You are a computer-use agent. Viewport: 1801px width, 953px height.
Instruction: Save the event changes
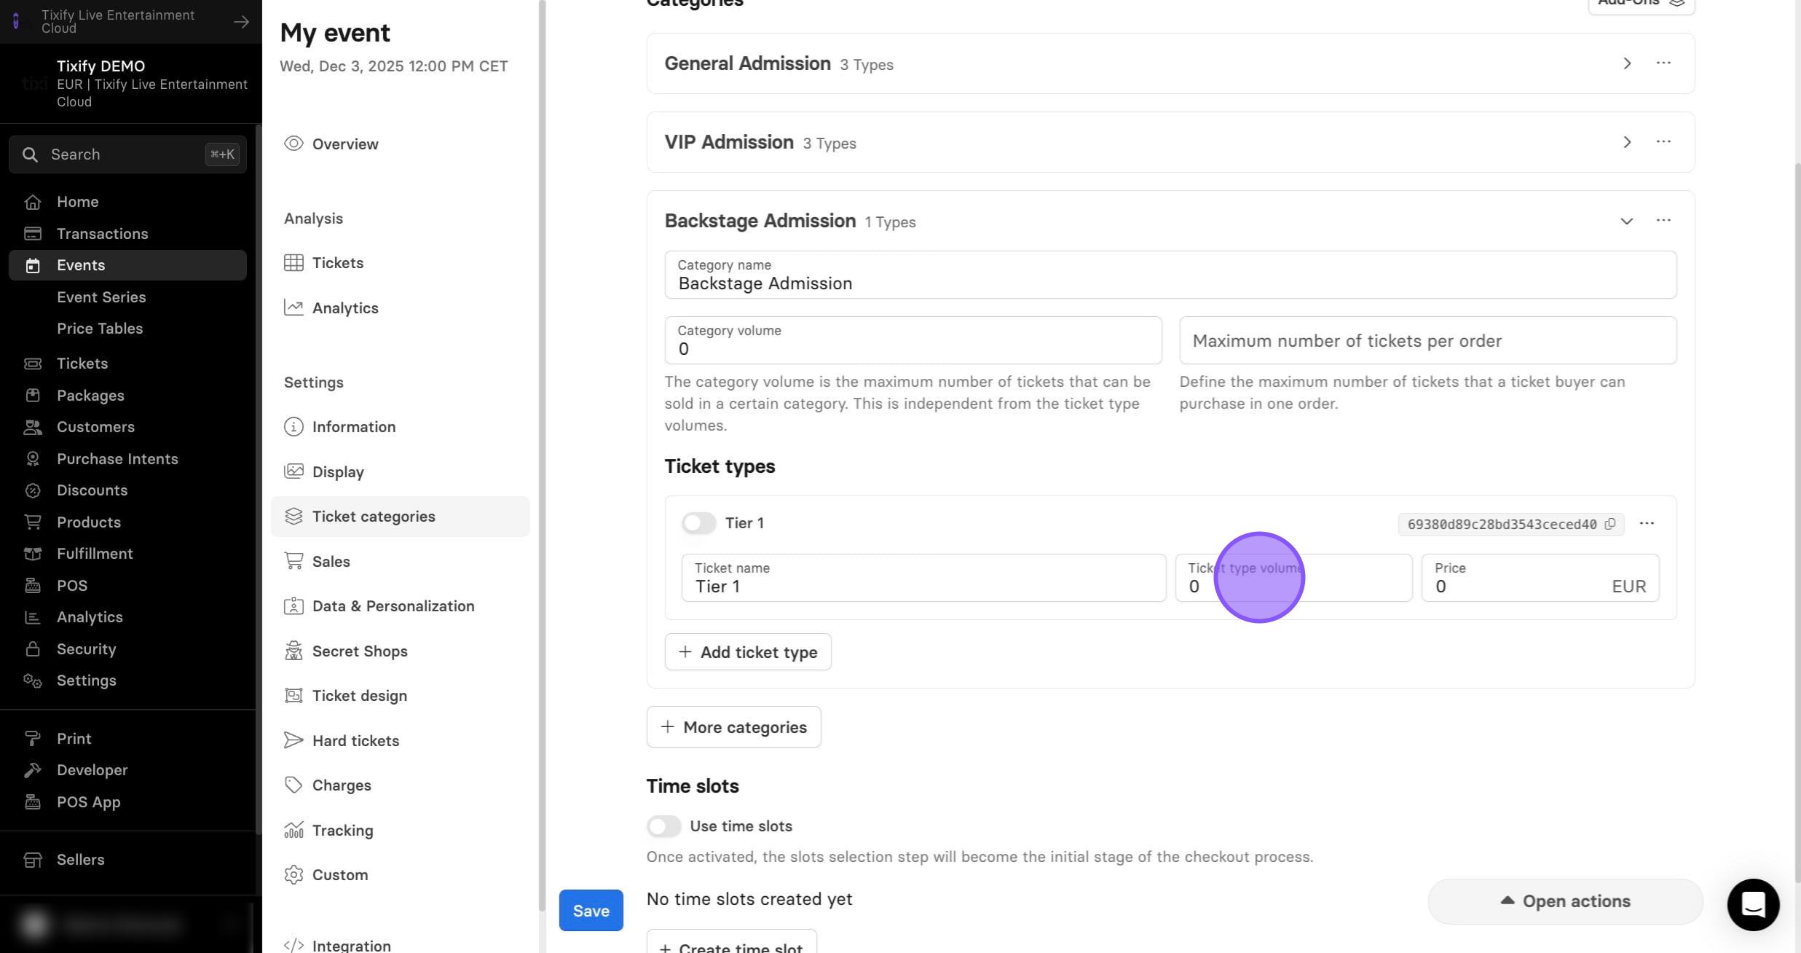[x=591, y=910]
